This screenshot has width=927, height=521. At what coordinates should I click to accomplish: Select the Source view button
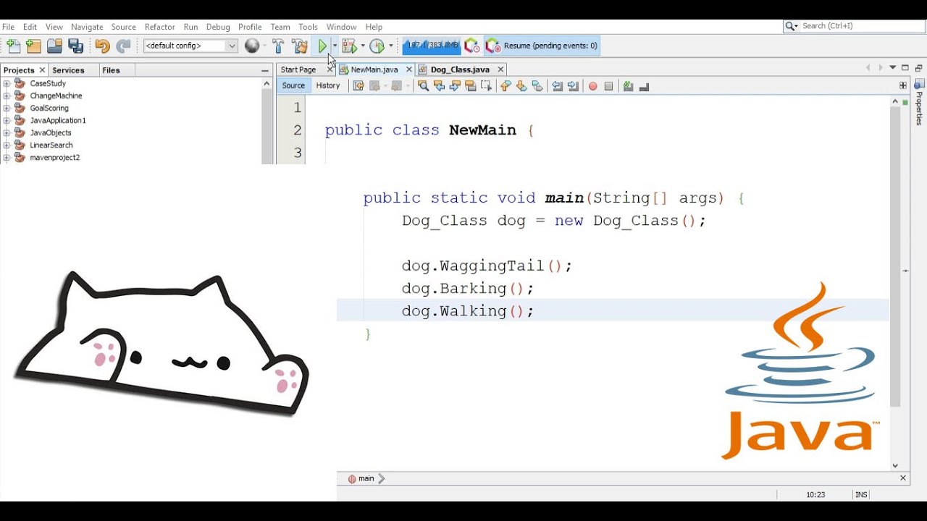click(x=293, y=85)
